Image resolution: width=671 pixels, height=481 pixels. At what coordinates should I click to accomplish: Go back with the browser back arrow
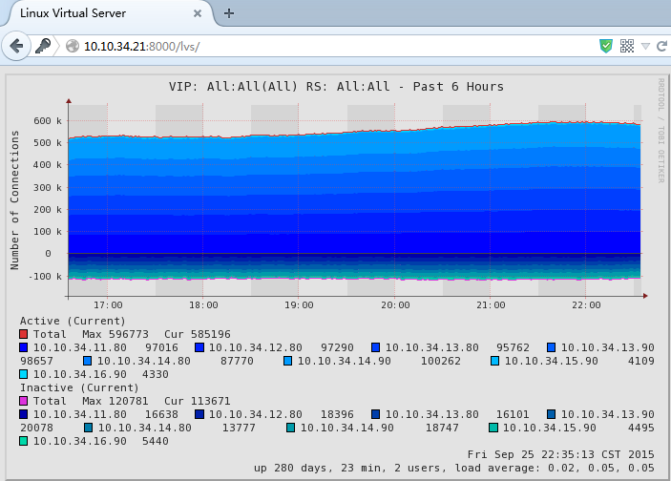[x=16, y=46]
